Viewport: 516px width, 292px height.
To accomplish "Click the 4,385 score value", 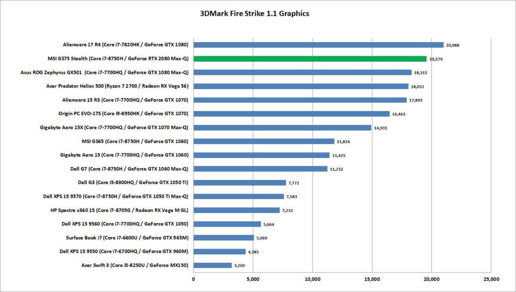I will [x=254, y=252].
